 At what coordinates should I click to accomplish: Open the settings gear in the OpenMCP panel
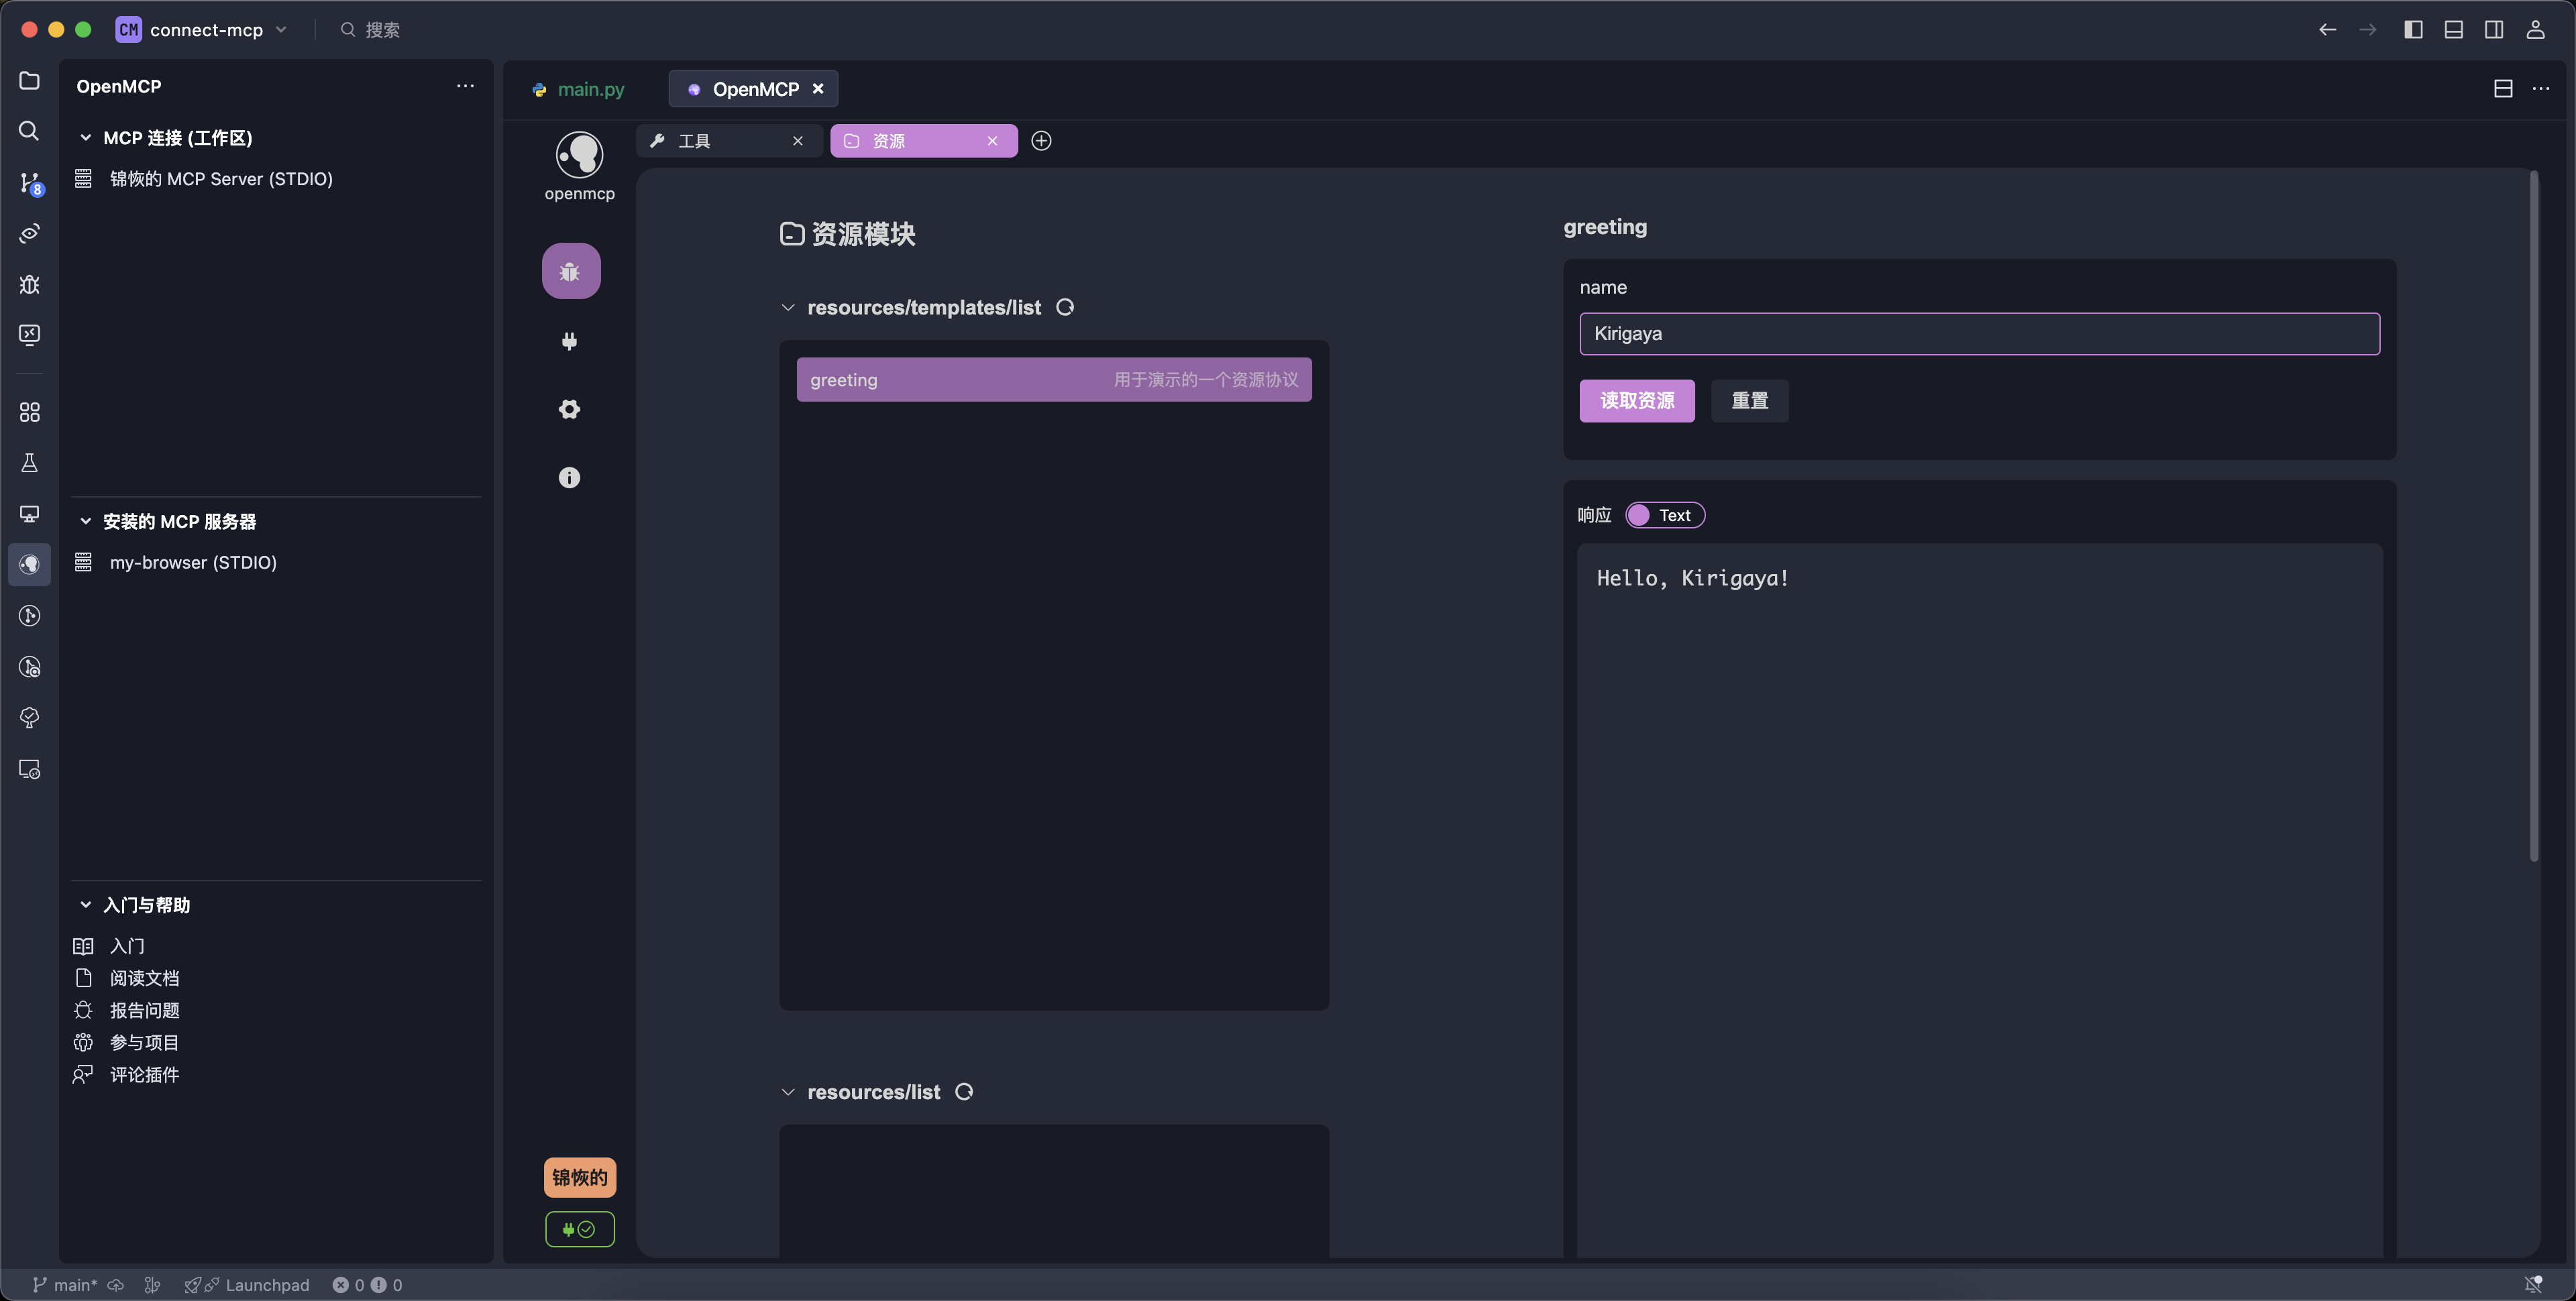coord(570,409)
